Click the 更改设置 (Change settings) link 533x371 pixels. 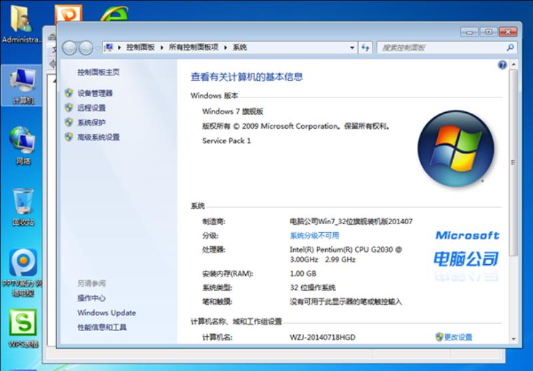click(458, 337)
